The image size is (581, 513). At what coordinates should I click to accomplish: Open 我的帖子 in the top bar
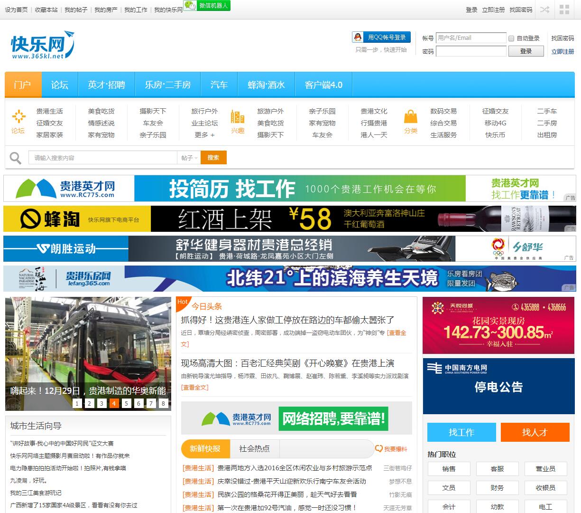tap(76, 9)
